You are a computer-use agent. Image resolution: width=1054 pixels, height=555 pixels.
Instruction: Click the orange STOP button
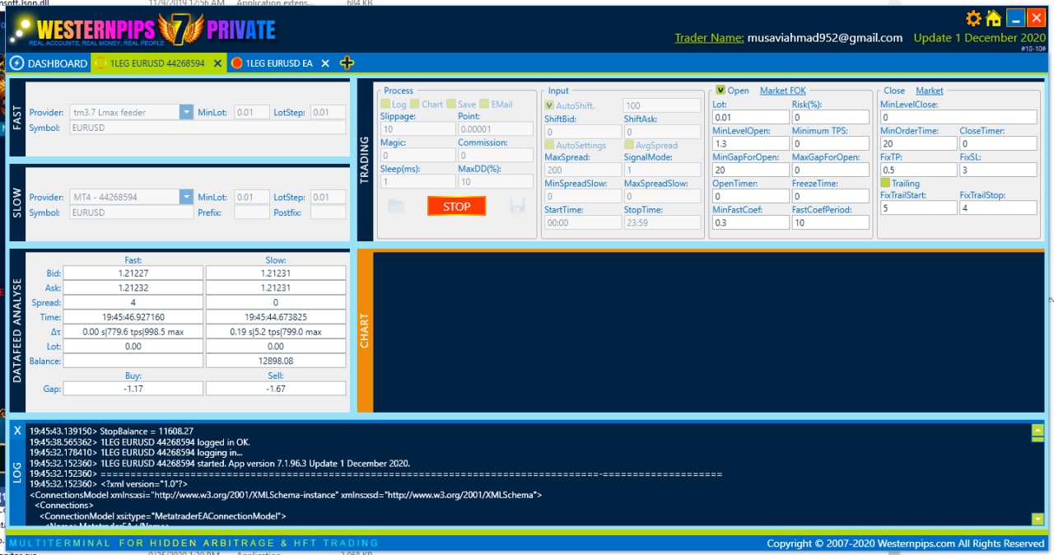[x=456, y=206]
